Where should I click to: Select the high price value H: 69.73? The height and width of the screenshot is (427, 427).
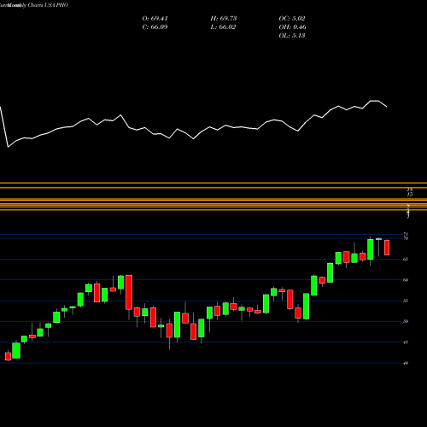click(224, 19)
